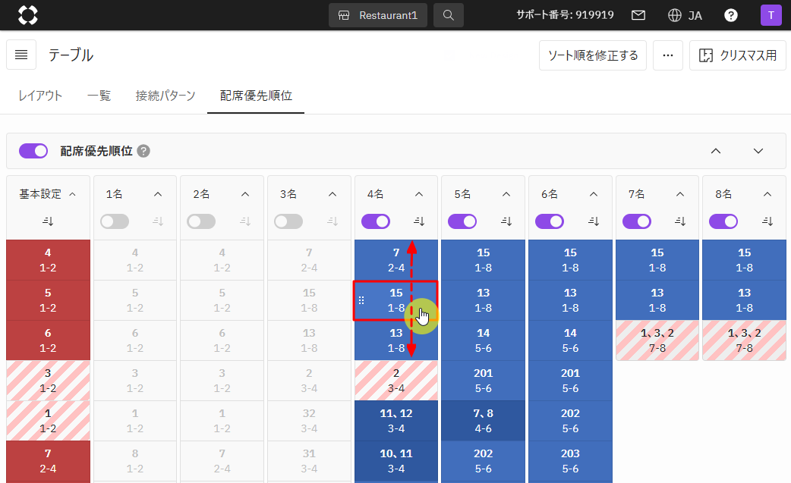Screen dimensions: 791x483
Task: Click the sort icon in 7名 column
Action: pos(680,221)
